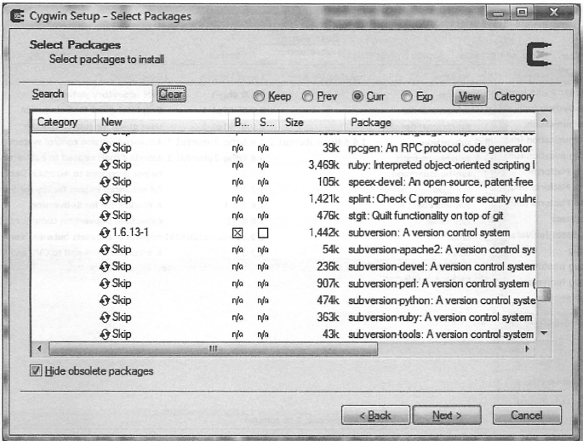Image resolution: width=583 pixels, height=441 pixels.
Task: Select the Exp radio button
Action: pos(408,97)
